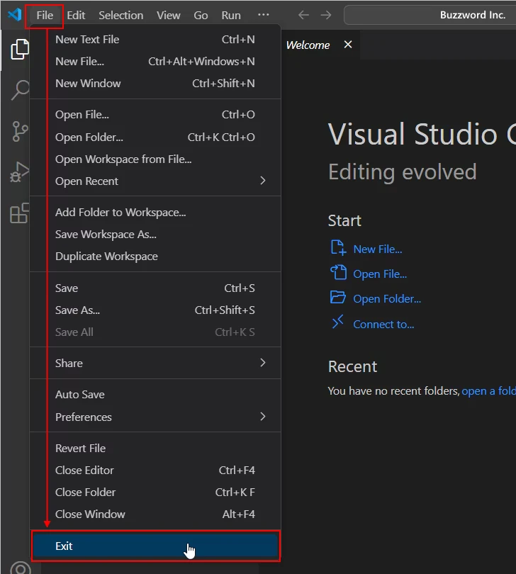Open the Extensions view
516x574 pixels.
coord(20,212)
